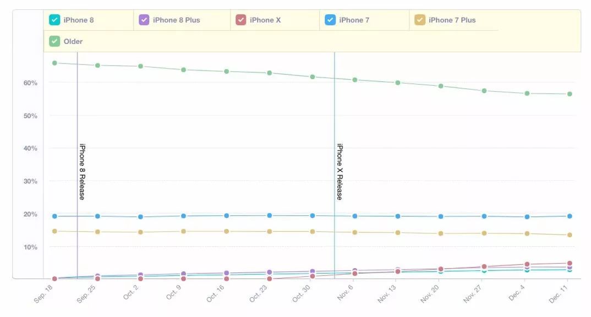Uncheck the iPhone 8 series checkbox

tap(54, 20)
